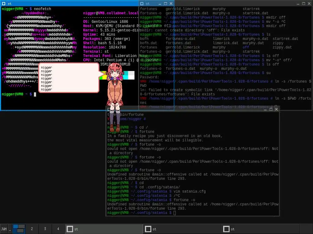The width and height of the screenshot is (313, 234).
Task: Click the 'cd .config/satania/' command
Action: click(160, 187)
